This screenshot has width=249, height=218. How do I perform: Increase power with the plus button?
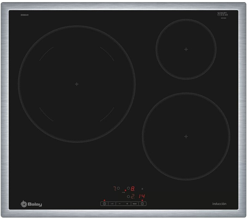[127, 204]
